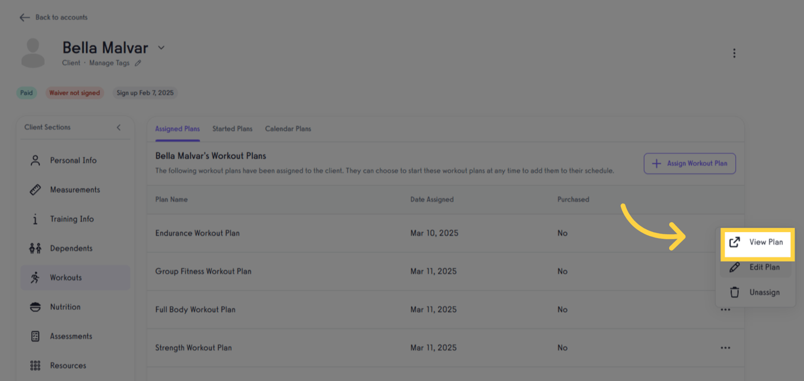
Task: Switch to the Started Plans tab
Action: [232, 129]
